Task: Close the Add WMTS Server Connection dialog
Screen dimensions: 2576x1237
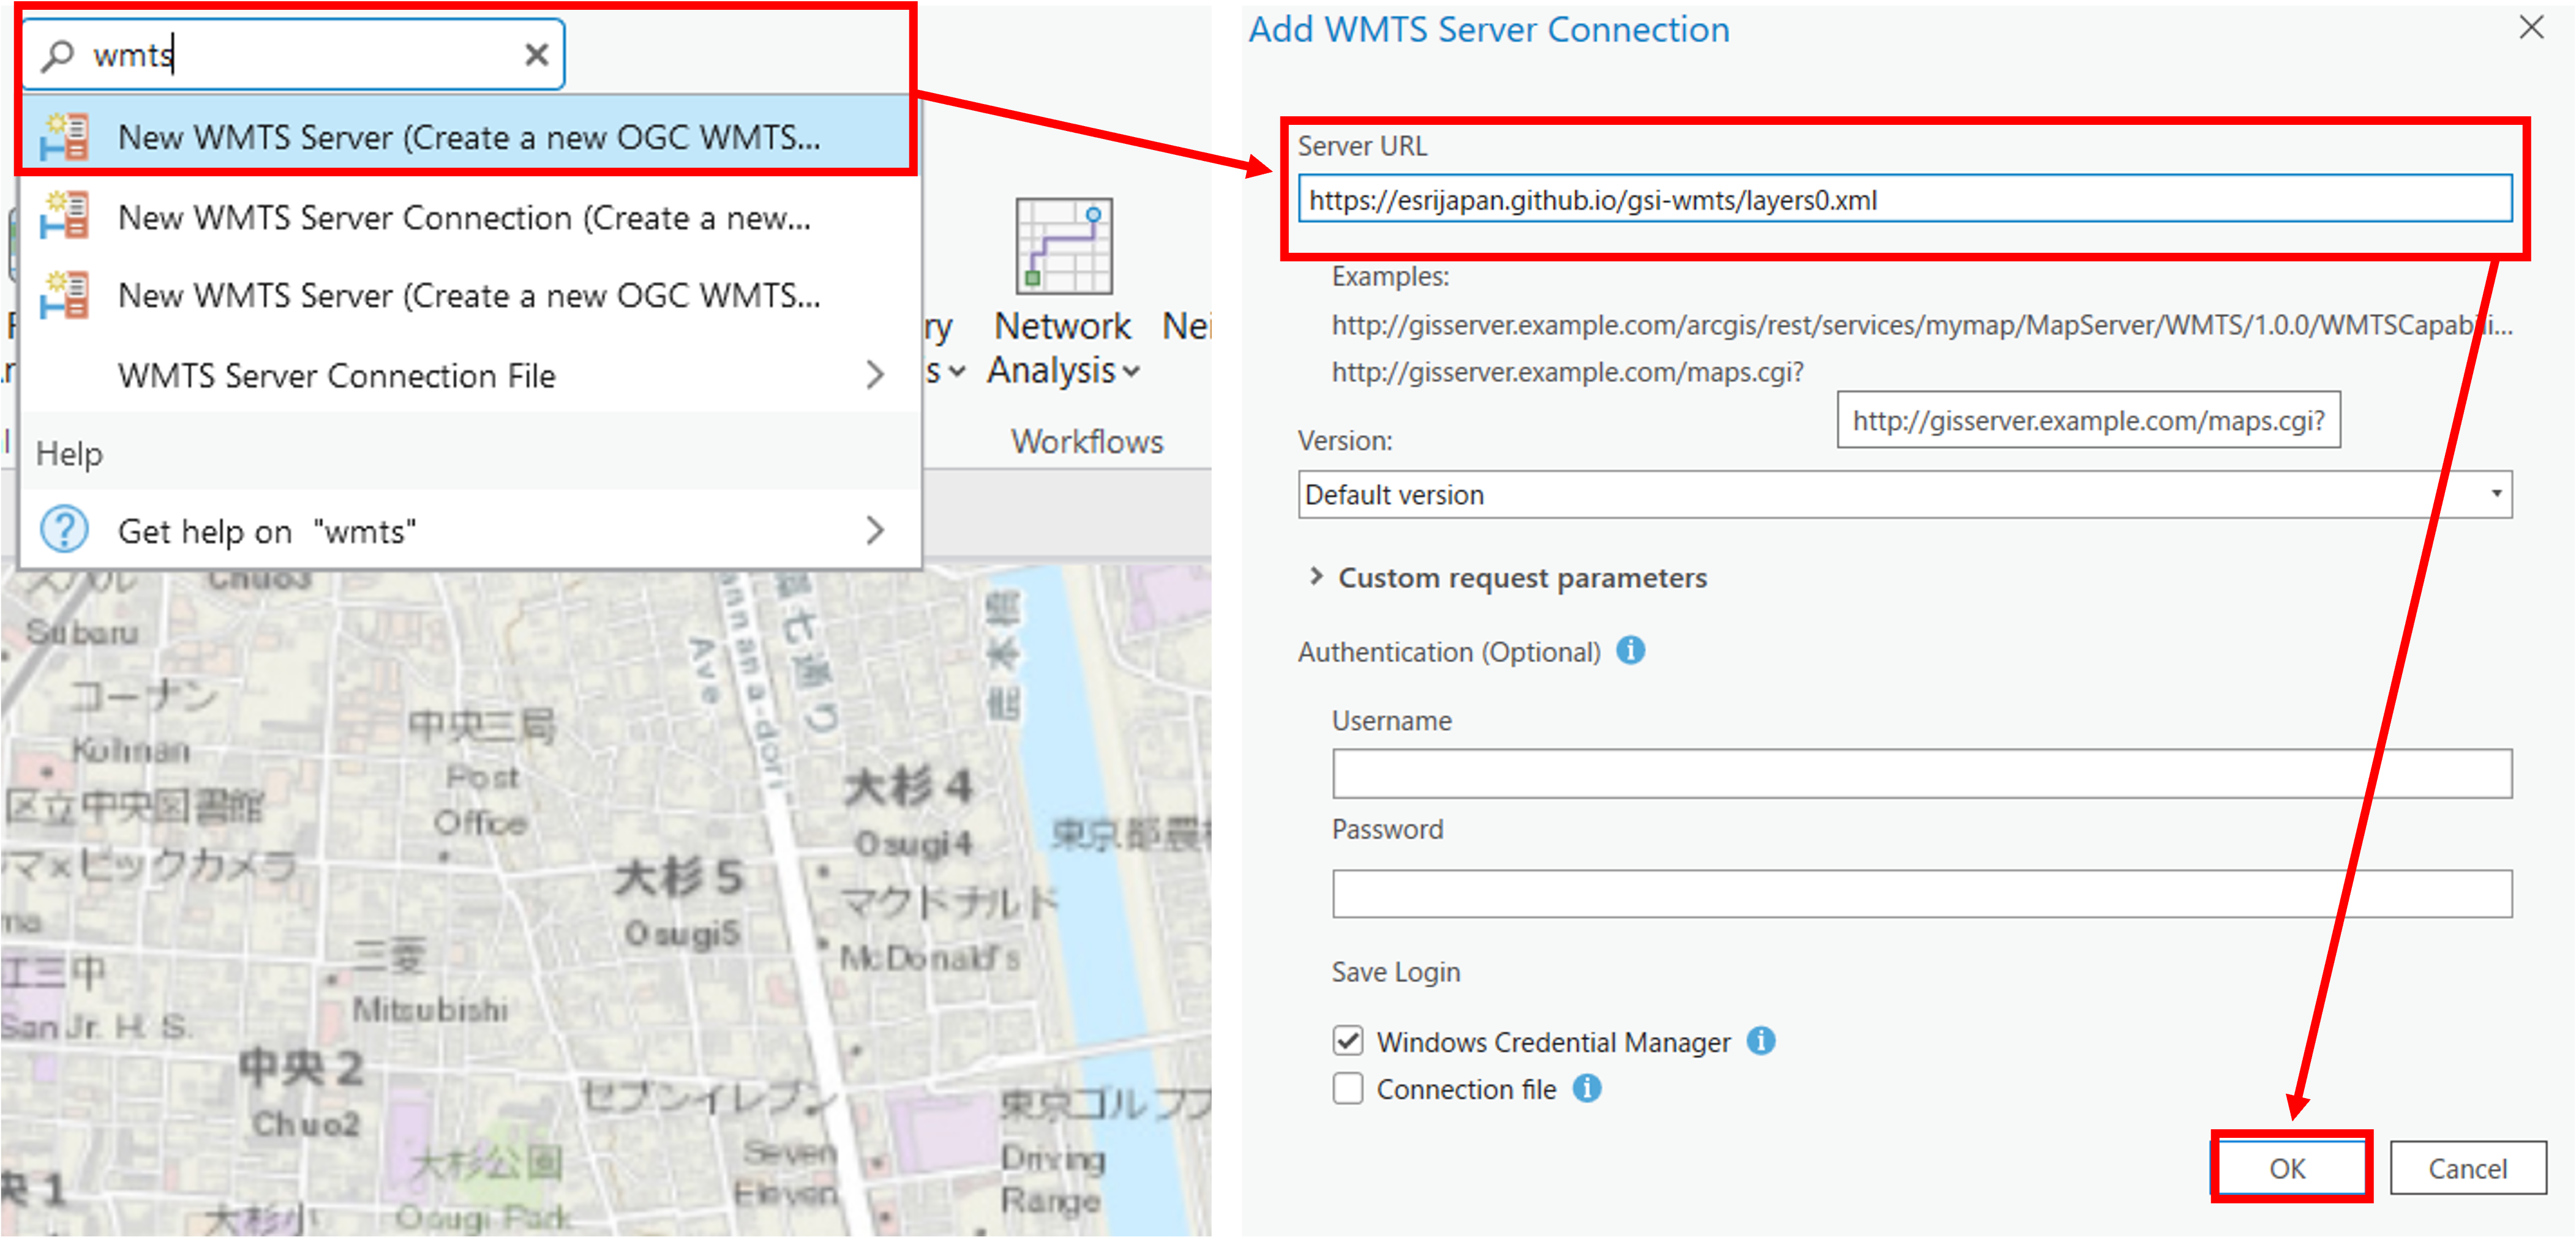Action: 2531,27
